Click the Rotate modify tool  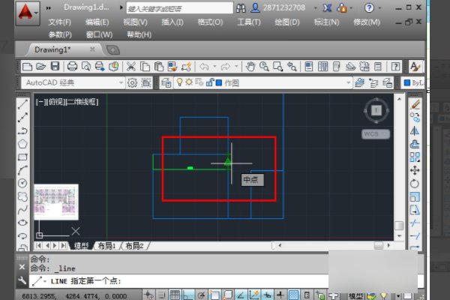pos(415,183)
